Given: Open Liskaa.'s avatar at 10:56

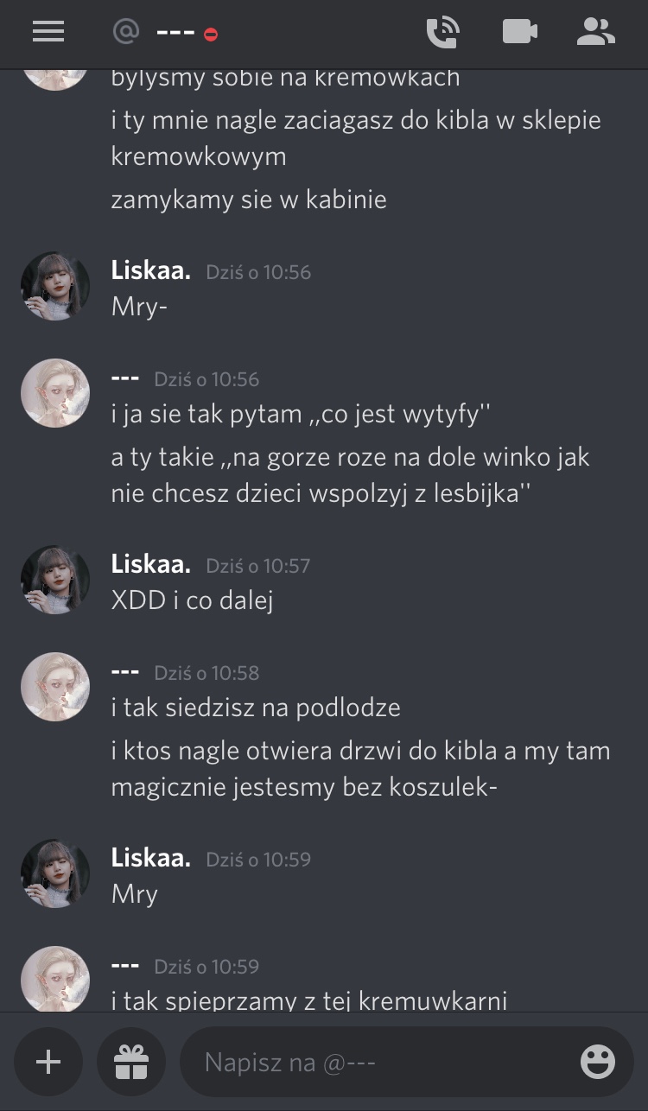Looking at the screenshot, I should [x=55, y=286].
